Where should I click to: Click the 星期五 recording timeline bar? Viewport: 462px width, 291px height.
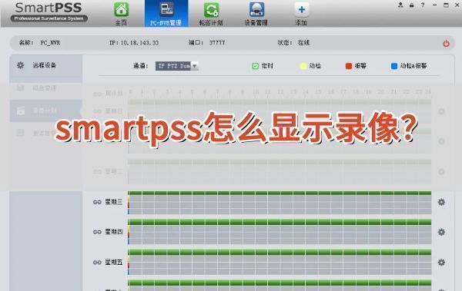tap(280, 262)
